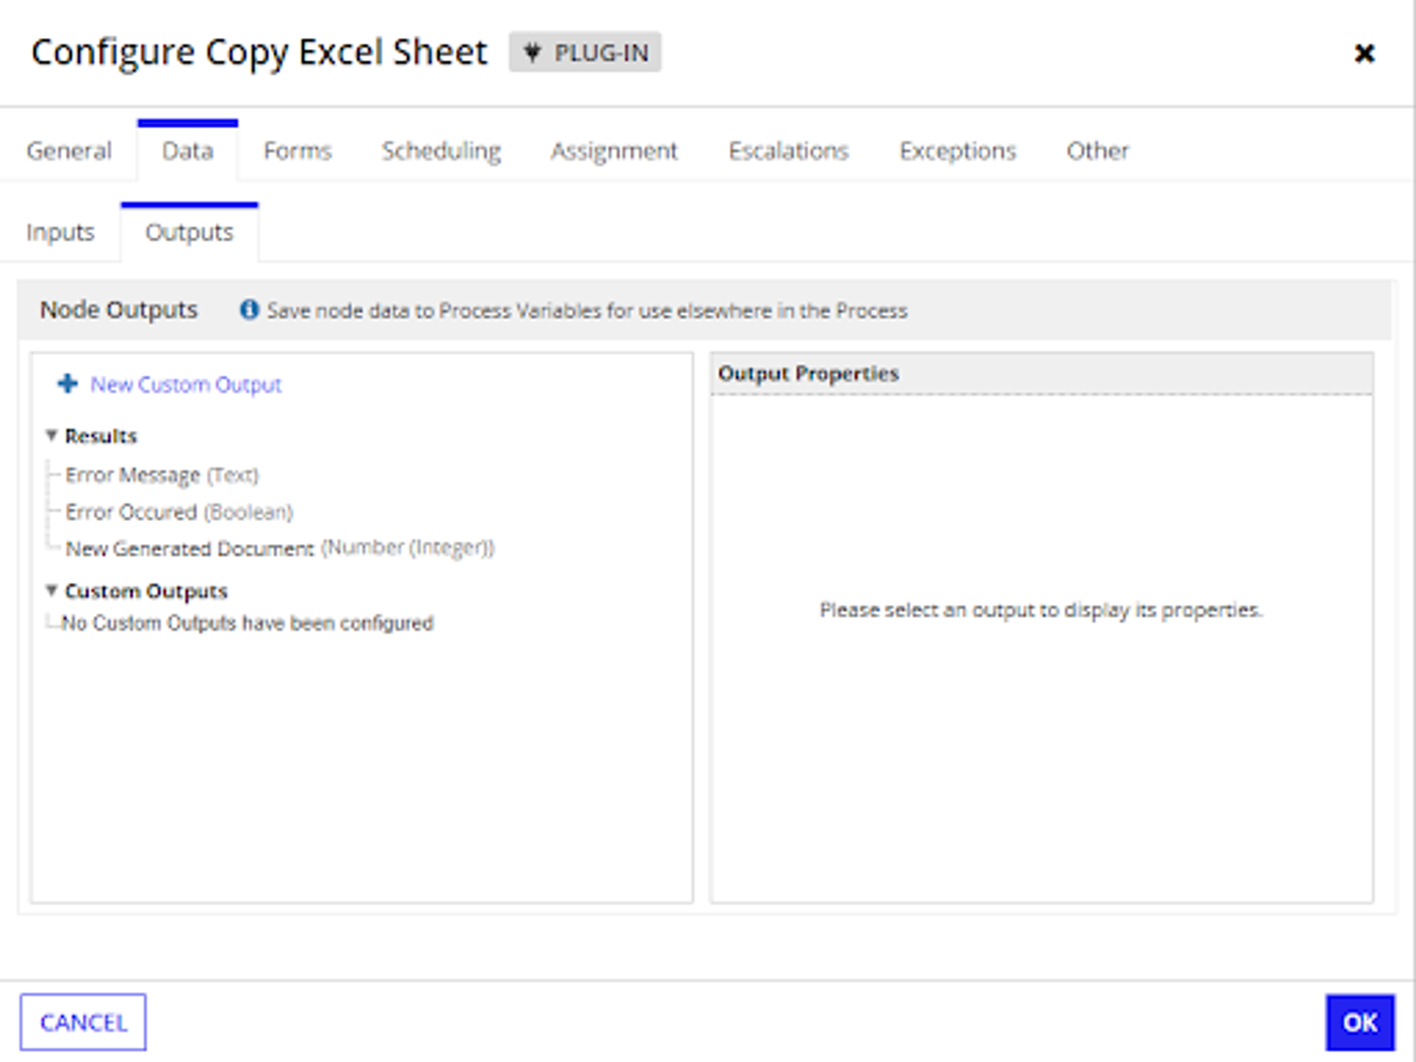Select the Error Message (Text) output

pyautogui.click(x=162, y=475)
